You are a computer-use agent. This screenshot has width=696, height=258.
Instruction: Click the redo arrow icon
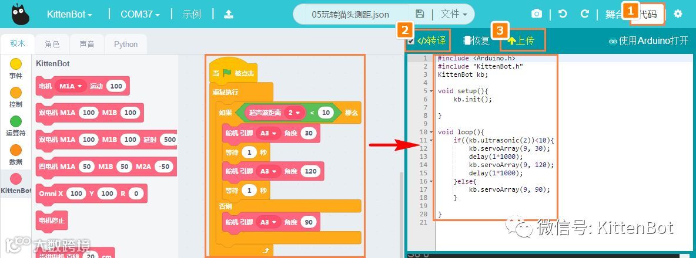point(585,14)
